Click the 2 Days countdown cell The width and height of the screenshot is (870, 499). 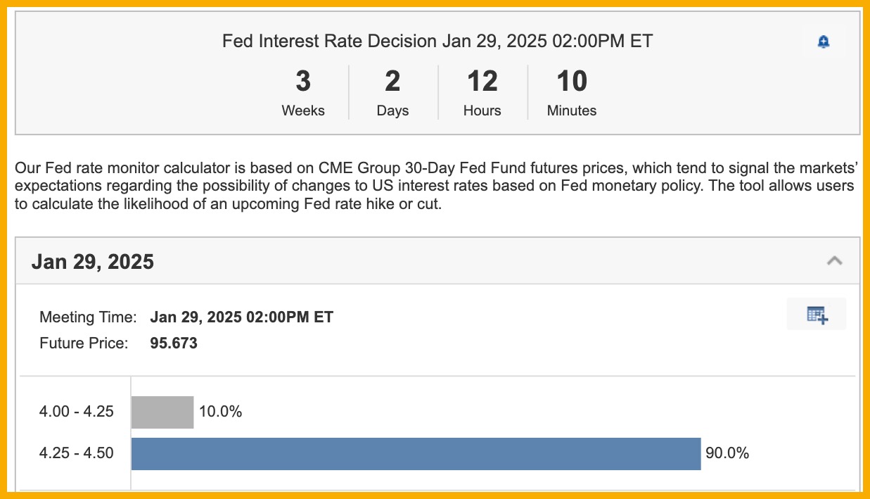click(392, 93)
